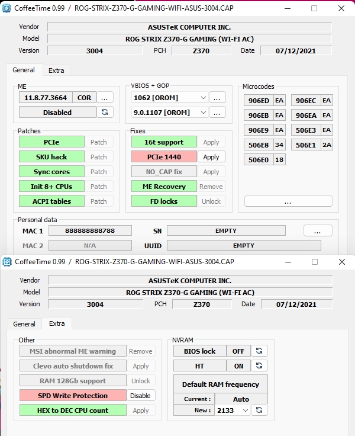Select Extra tab in bottom window
The width and height of the screenshot is (355, 436).
coord(57,323)
